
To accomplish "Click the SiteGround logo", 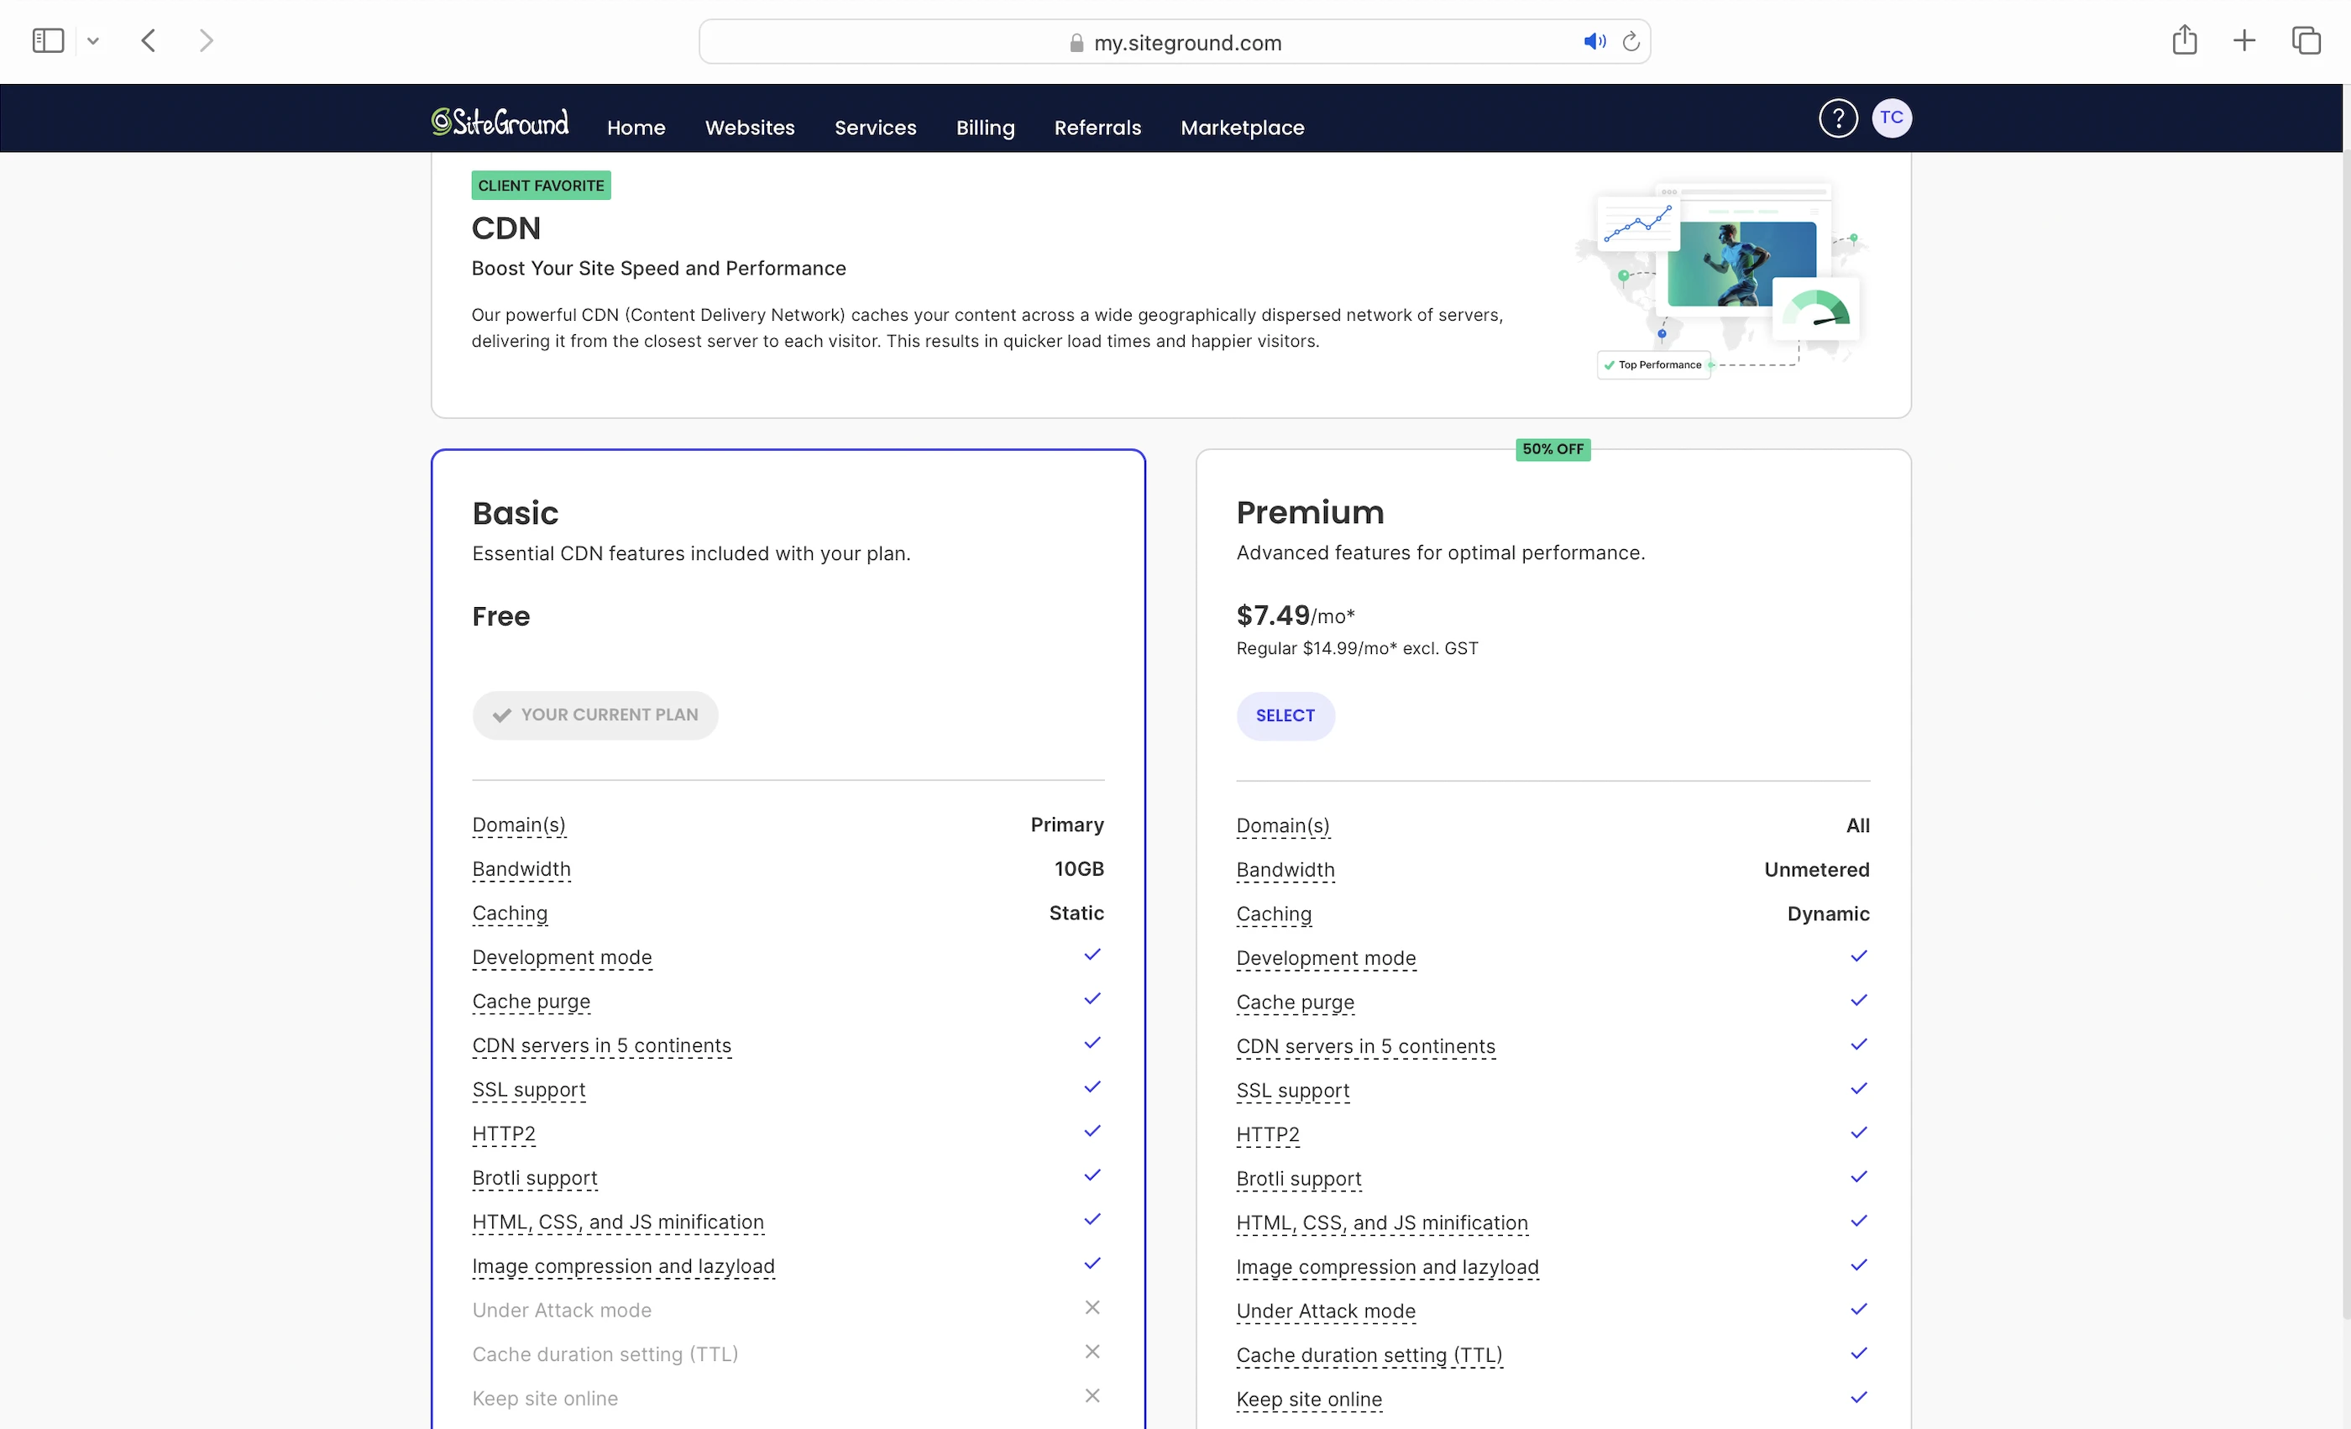I will 500,122.
